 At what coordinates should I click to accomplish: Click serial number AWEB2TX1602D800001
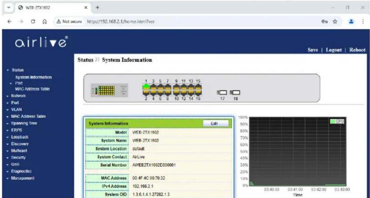[154, 165]
